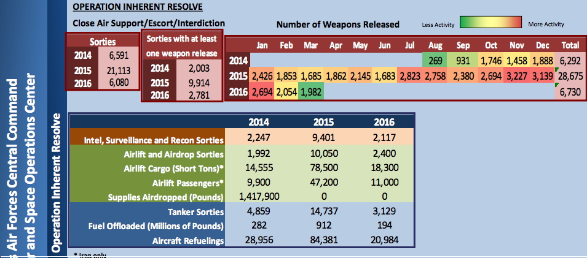The width and height of the screenshot is (587, 258).
Task: Click the Number of Weapons Released heading
Action: (x=337, y=25)
